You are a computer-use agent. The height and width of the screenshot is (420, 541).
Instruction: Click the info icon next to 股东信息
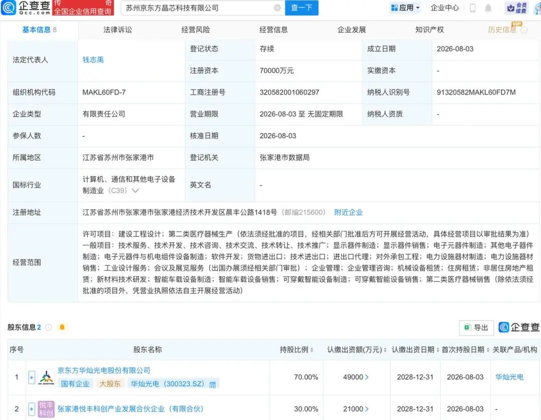(49, 327)
